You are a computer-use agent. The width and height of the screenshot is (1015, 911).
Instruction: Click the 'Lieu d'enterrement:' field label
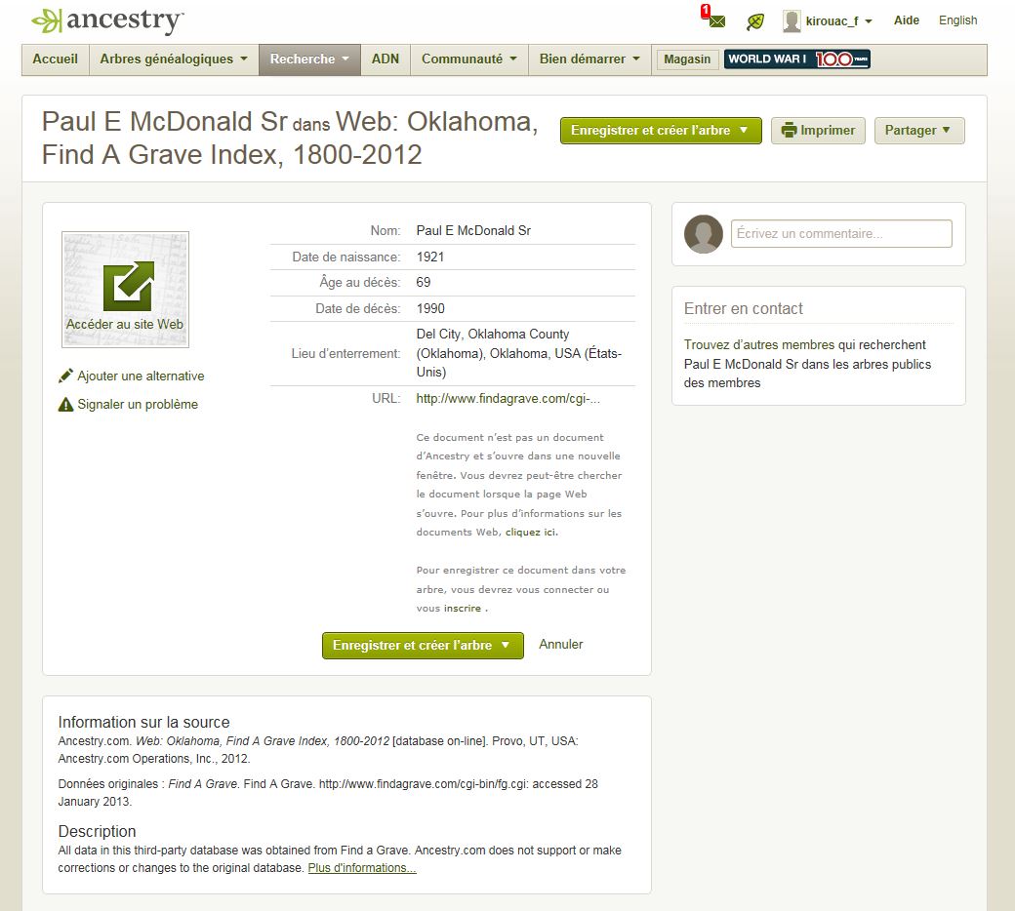tap(346, 353)
